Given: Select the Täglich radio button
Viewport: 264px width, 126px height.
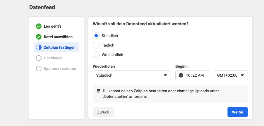Looking at the screenshot, I should tap(96, 45).
